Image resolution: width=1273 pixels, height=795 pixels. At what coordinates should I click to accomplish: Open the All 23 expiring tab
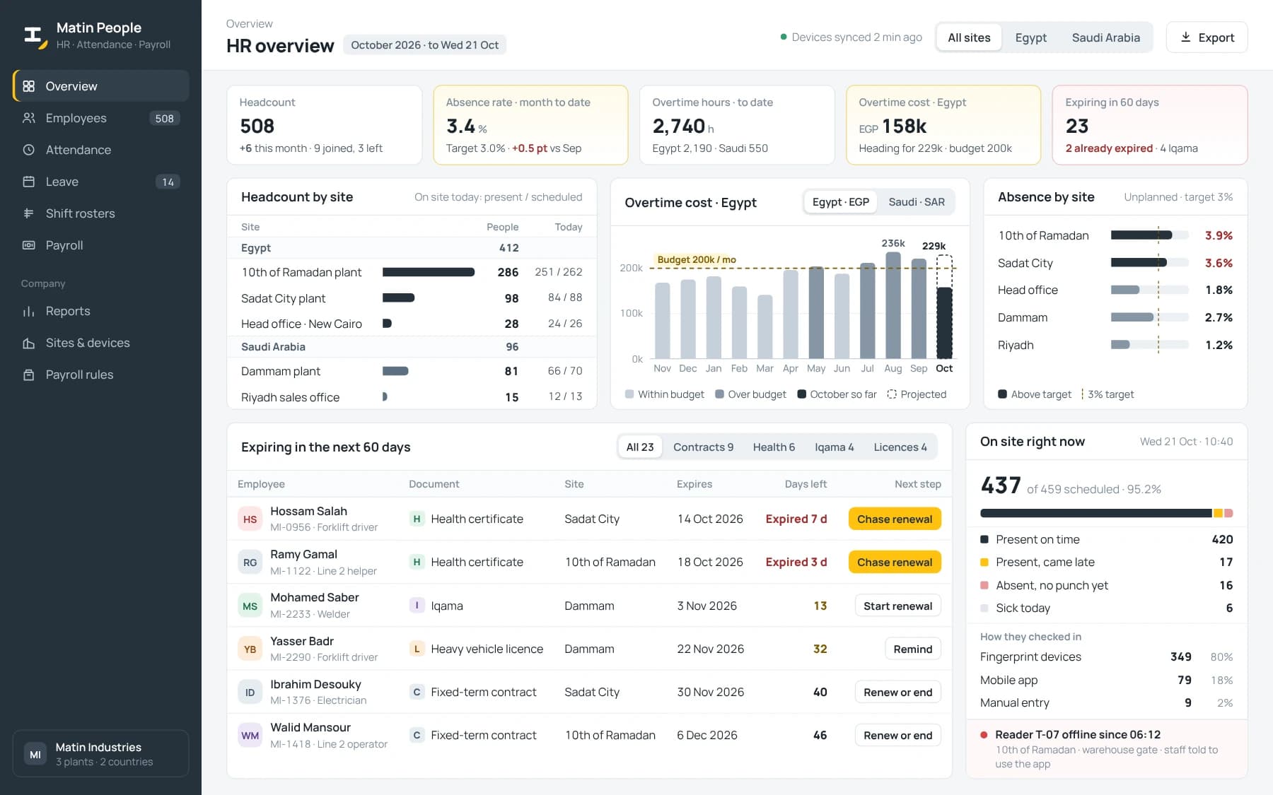640,447
